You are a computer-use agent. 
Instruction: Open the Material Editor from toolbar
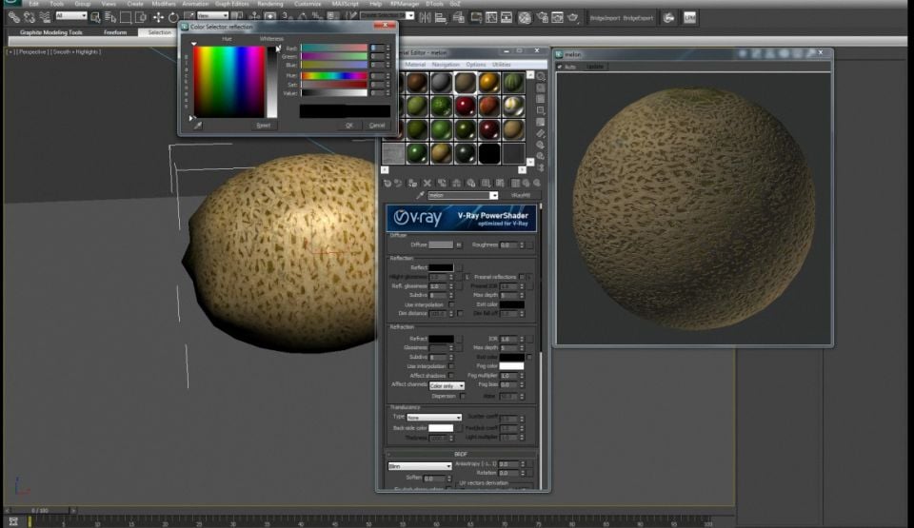(525, 17)
